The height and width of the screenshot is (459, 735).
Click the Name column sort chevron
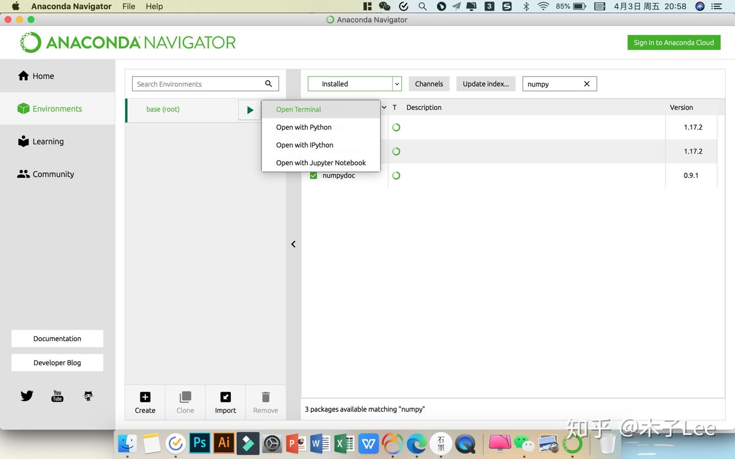(384, 107)
